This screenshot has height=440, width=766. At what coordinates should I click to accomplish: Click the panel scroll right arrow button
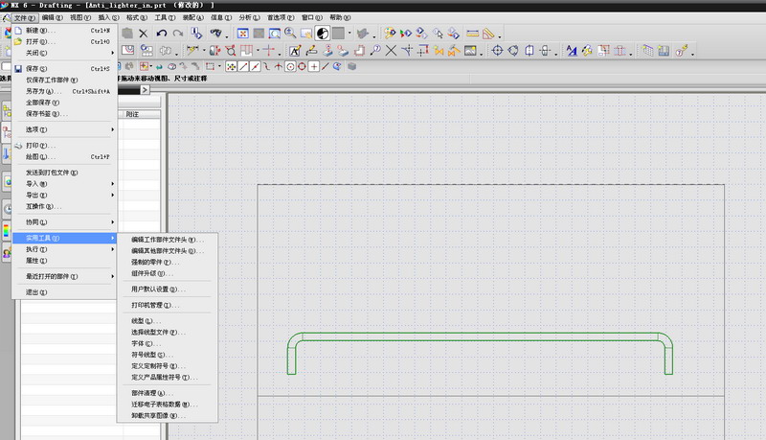[145, 90]
